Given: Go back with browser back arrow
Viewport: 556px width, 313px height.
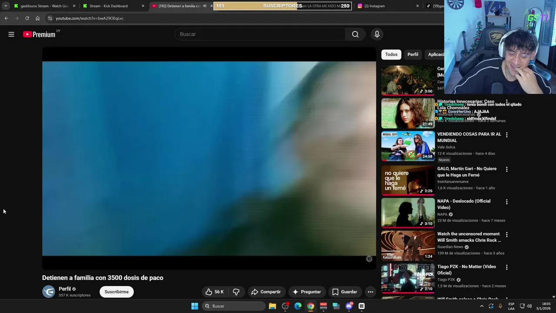Looking at the screenshot, I should [x=6, y=18].
